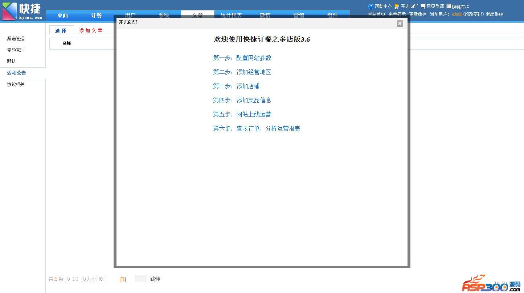Click the empty page jump input box

[141, 279]
